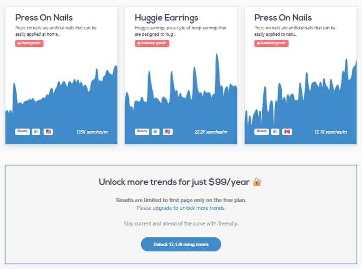Click the Sustained growth badge under Huggie Earrings
This screenshot has width=362, height=269.
152,44
